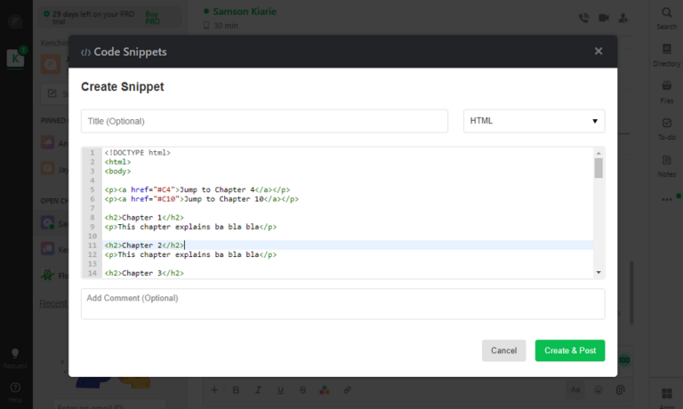Click code line 8 Chapter 1 heading
Screen dimensions: 683x409
tap(144, 217)
